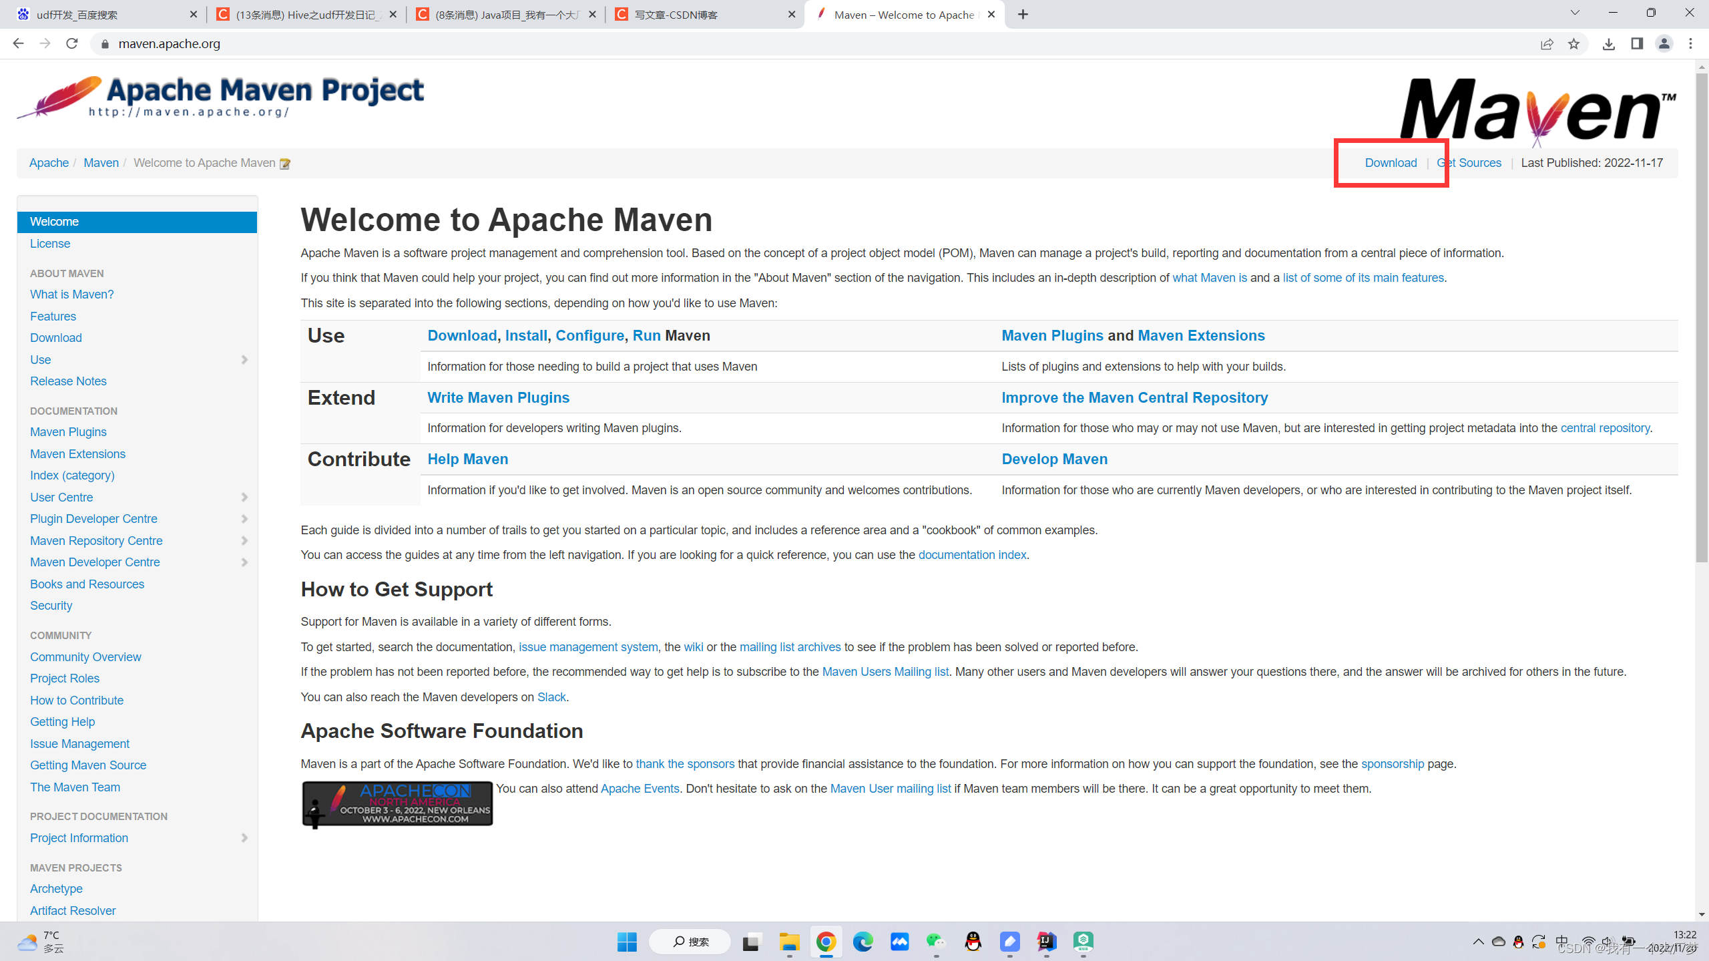Click the browser back arrow
1709x961 pixels.
pos(18,43)
